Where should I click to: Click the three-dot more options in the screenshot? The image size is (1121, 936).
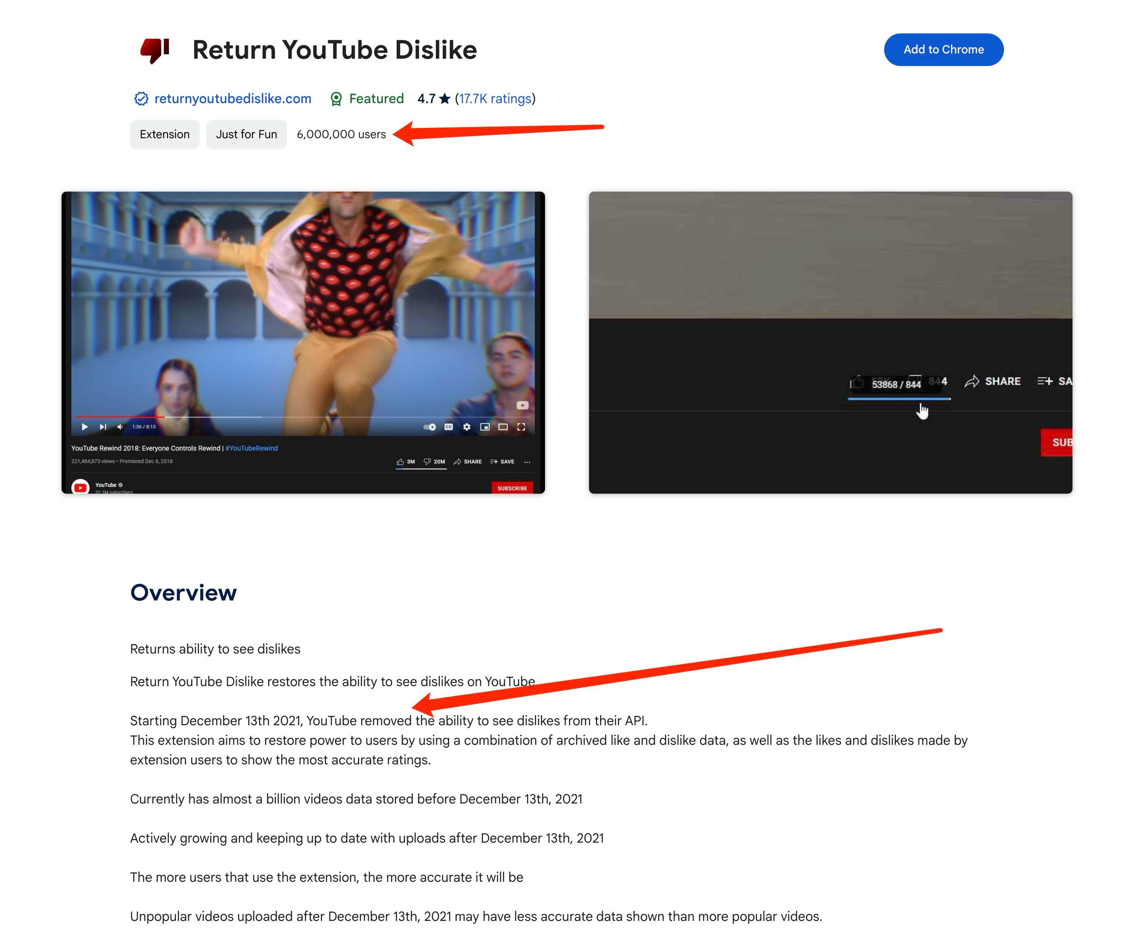527,462
